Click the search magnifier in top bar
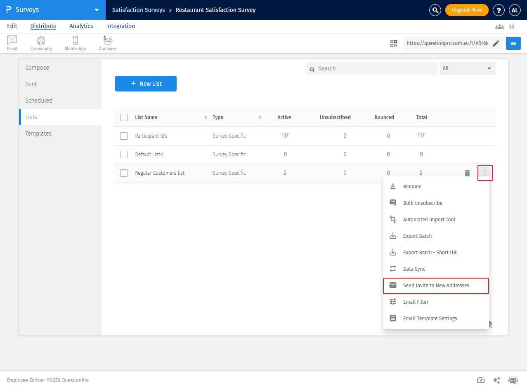 pyautogui.click(x=435, y=10)
